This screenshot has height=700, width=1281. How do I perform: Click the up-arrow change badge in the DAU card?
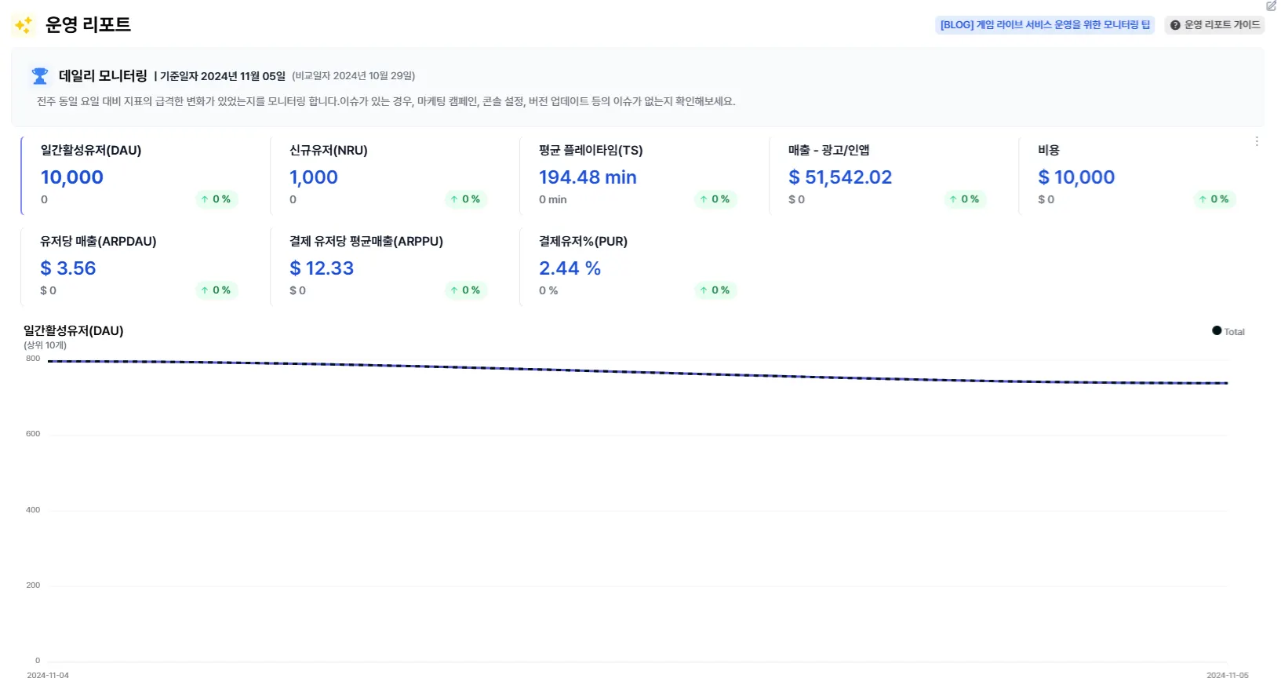(216, 199)
